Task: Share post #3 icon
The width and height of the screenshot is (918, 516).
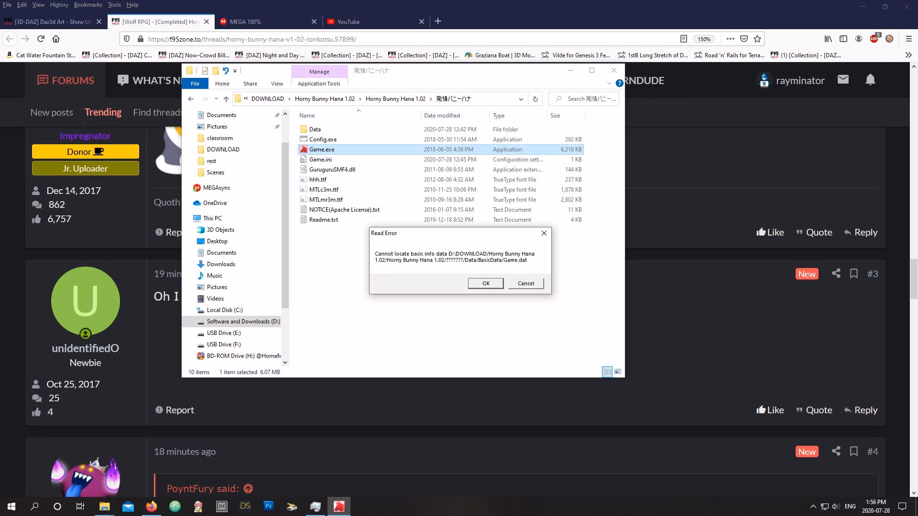Action: point(836,273)
